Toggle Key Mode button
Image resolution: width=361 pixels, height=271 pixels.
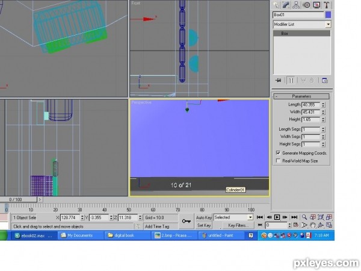260,225
